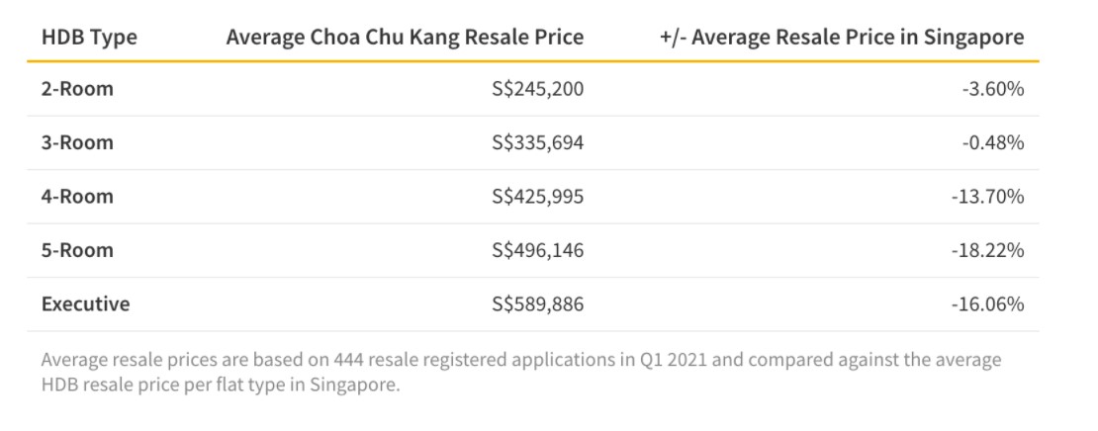
Task: Select the -16.06% difference value
Action: click(x=987, y=303)
